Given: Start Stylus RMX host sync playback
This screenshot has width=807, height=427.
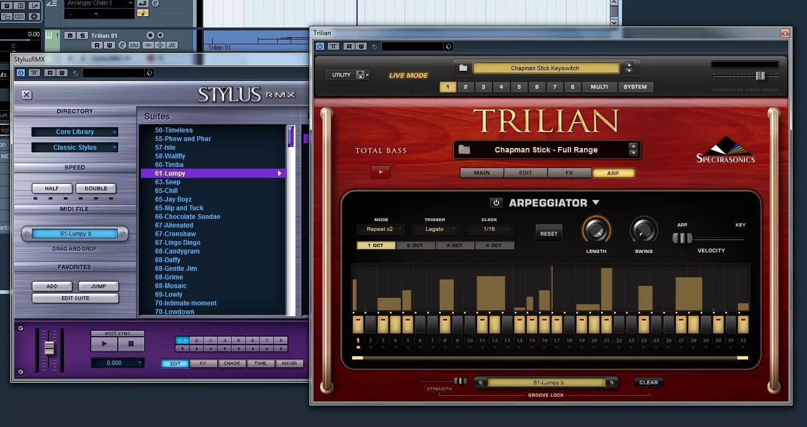Looking at the screenshot, I should tap(105, 344).
